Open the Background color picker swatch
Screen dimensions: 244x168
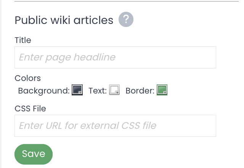77,90
